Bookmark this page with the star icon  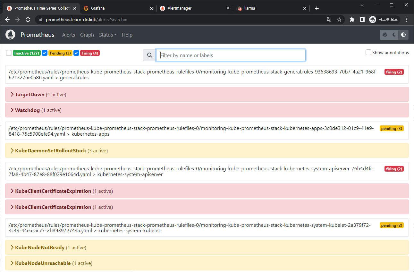[339, 20]
